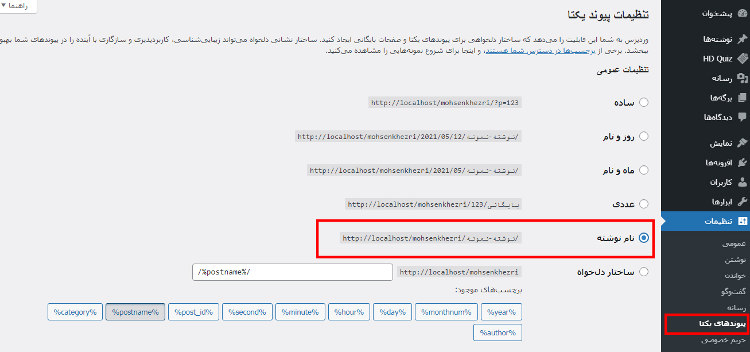The height and width of the screenshot is (352, 750).
Task: Insert the %hour% tag button
Action: (x=349, y=312)
